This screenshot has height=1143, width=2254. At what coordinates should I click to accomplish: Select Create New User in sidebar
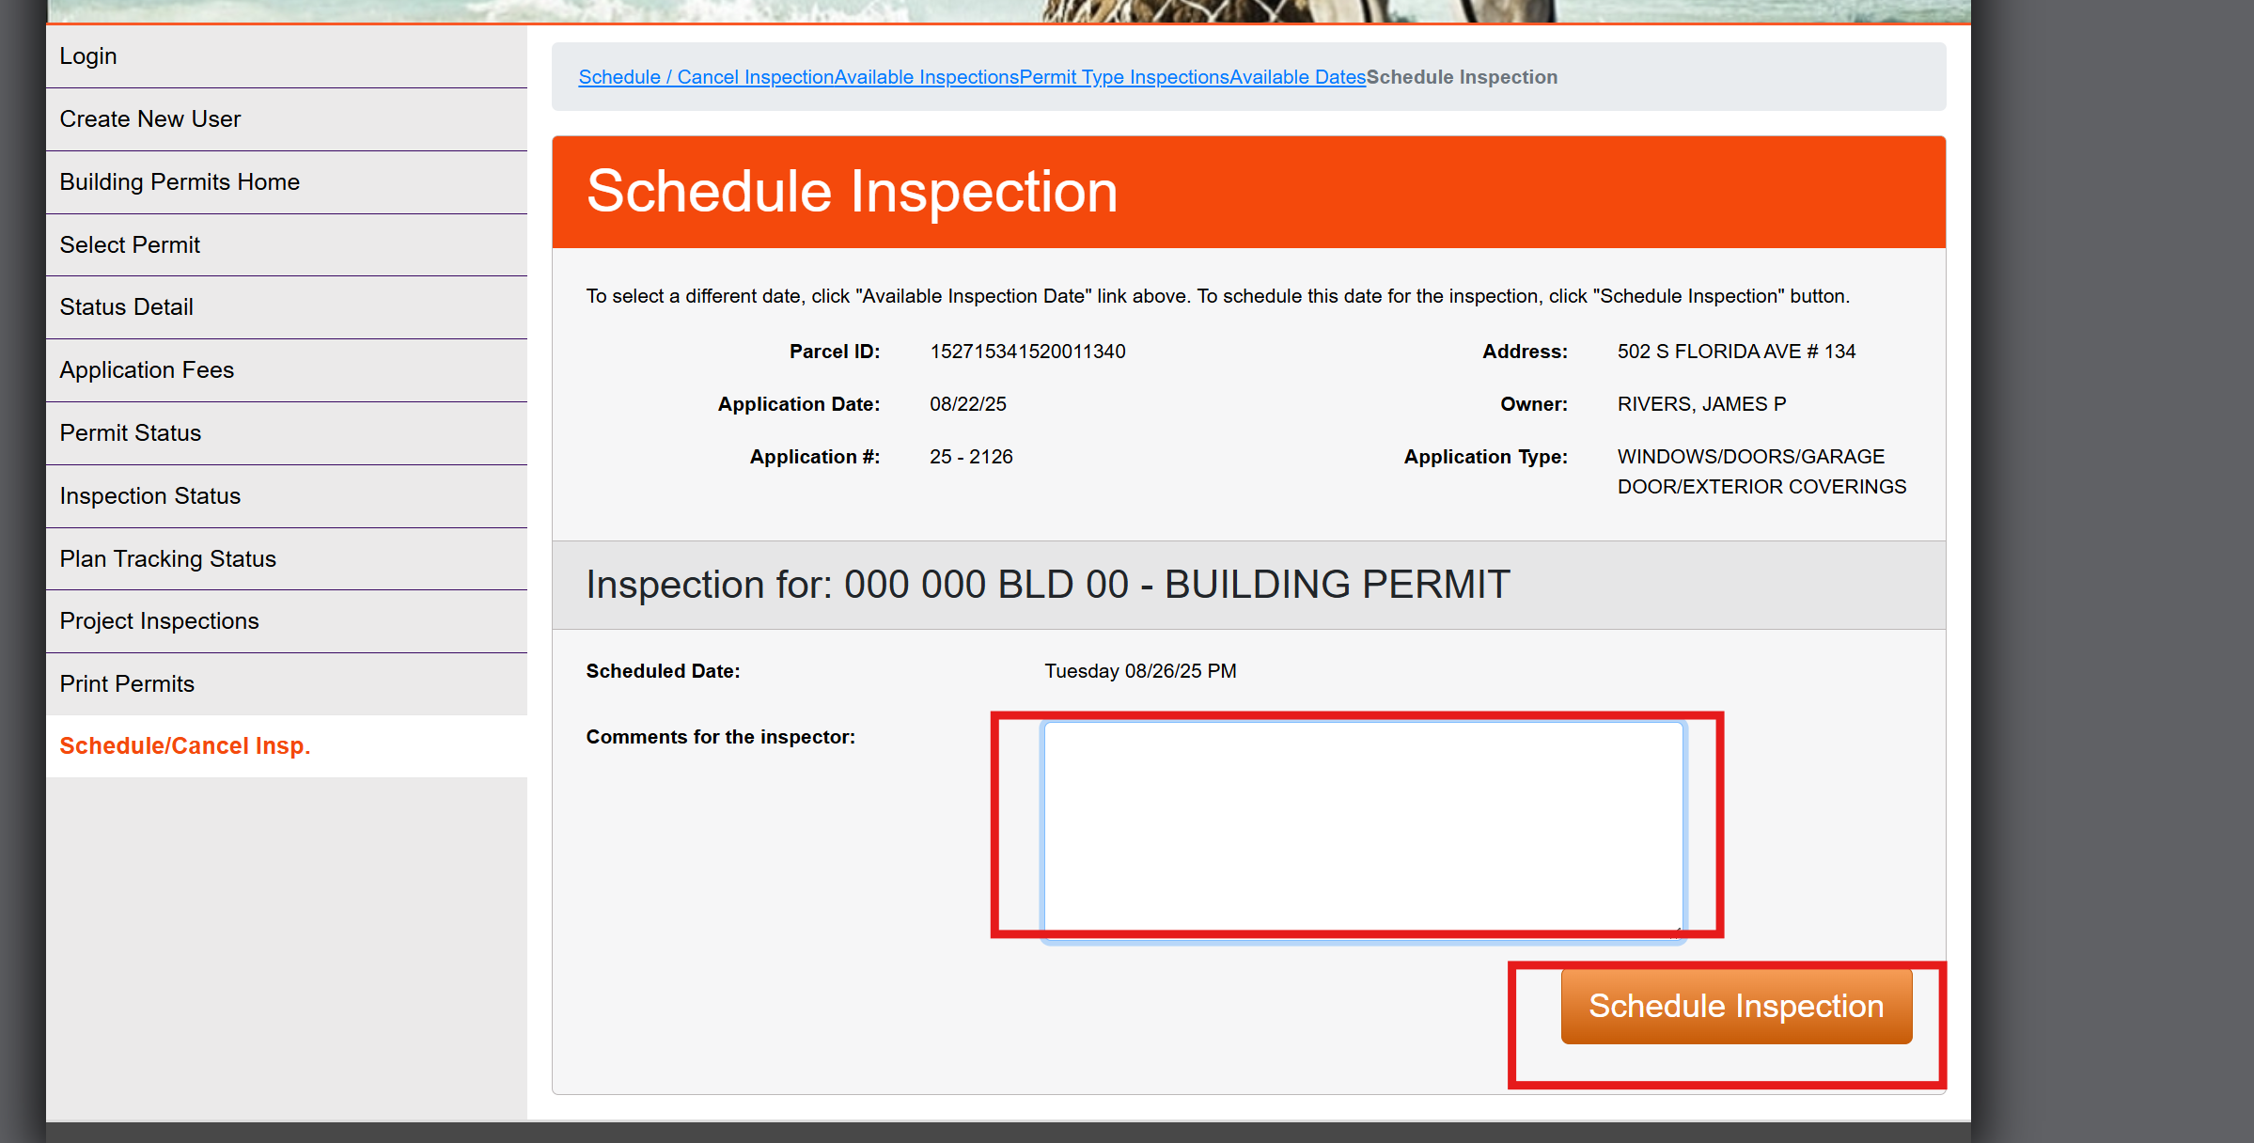149,119
